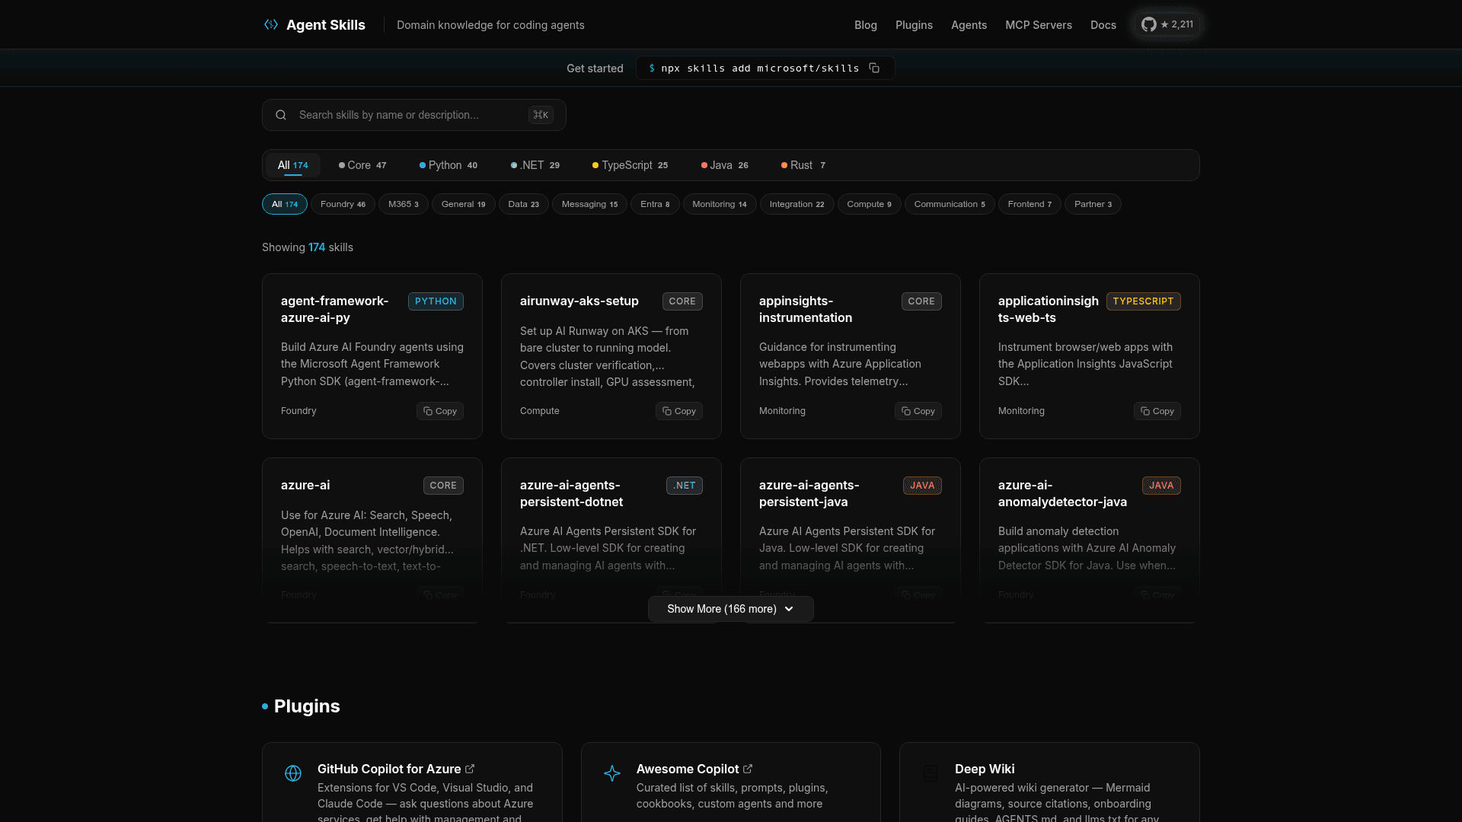1462x822 pixels.
Task: Copy the appinsights-instrumentation skill
Action: pos(918,411)
